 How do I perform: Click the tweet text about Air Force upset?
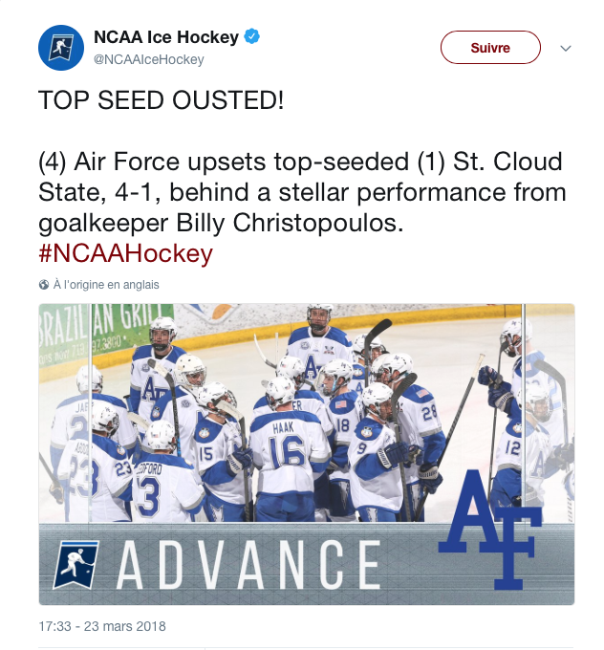point(302,192)
